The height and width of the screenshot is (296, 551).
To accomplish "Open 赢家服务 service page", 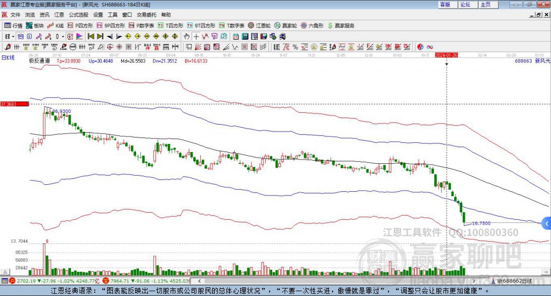I will (341, 26).
